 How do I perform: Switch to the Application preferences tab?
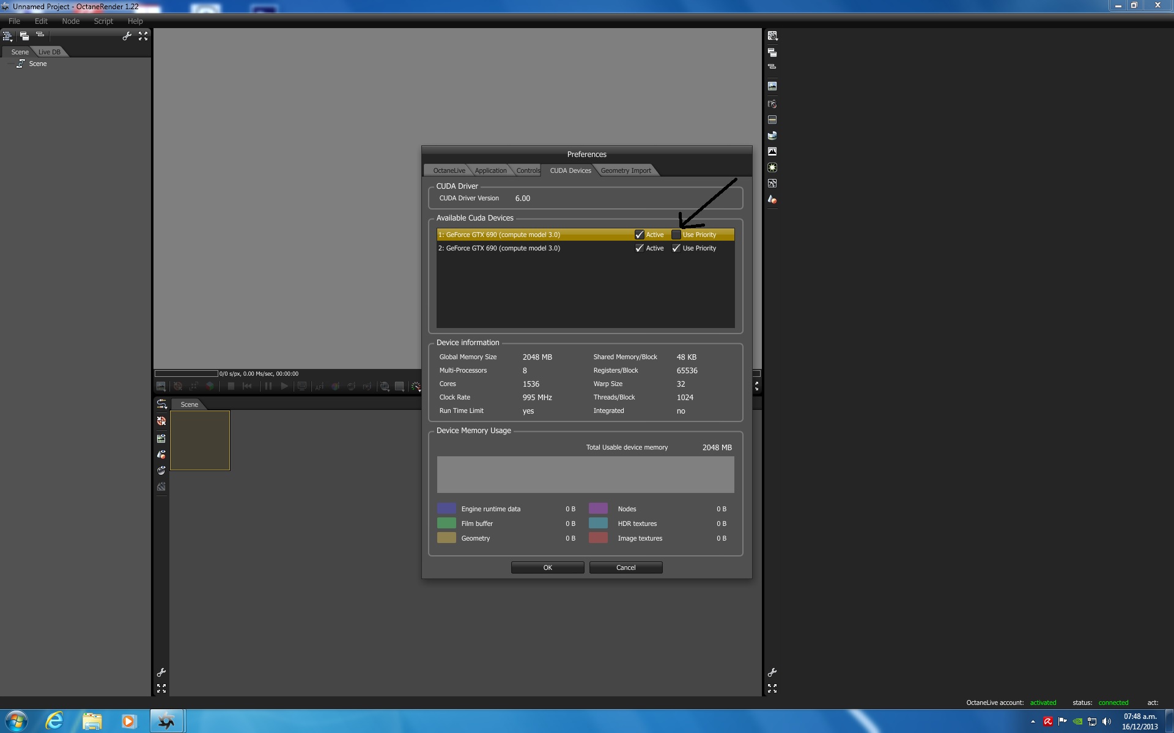tap(490, 170)
